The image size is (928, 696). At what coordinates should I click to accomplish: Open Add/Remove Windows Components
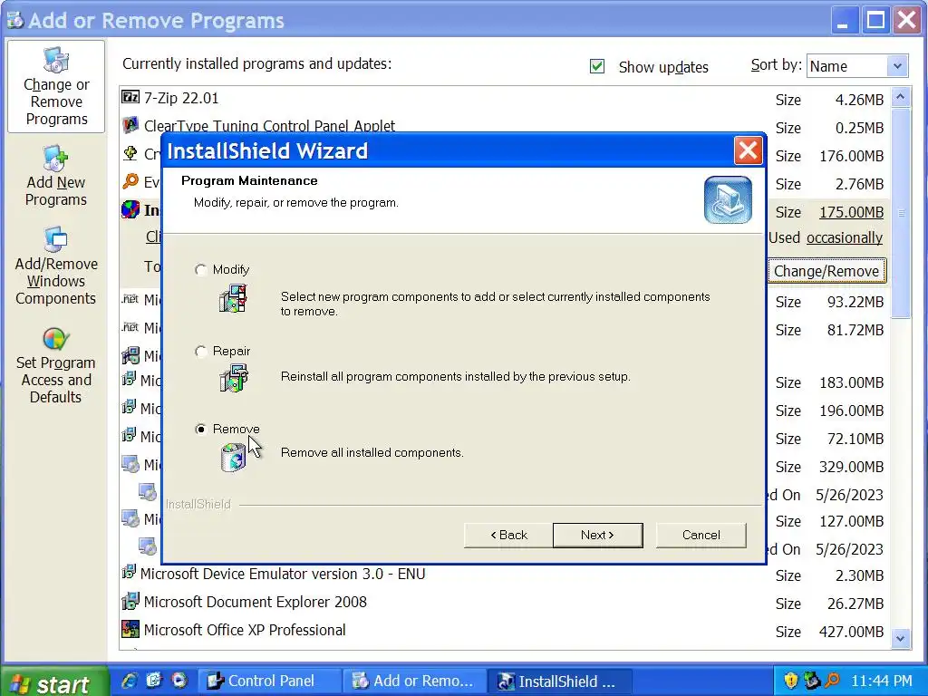pos(56,266)
